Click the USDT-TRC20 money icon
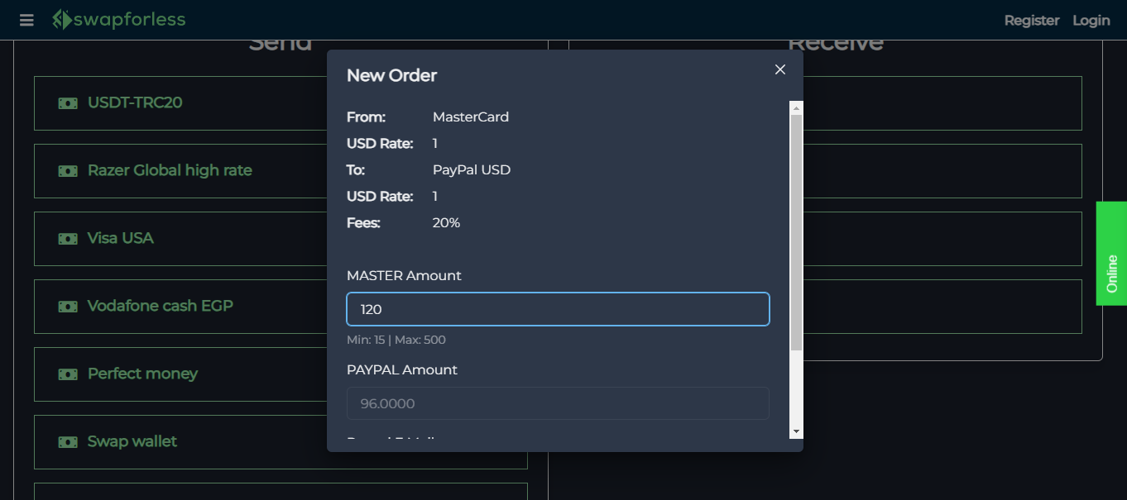1127x500 pixels. point(68,103)
